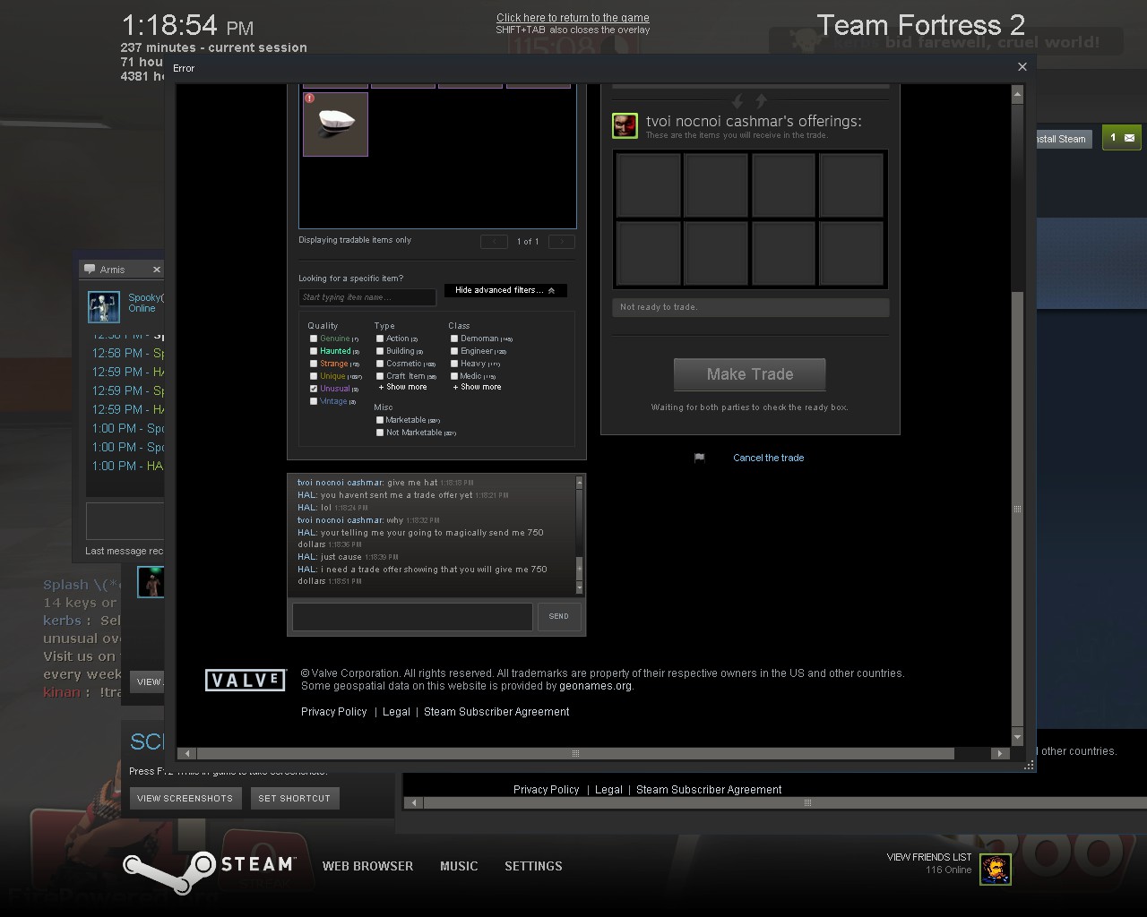The height and width of the screenshot is (917, 1147).
Task: Click tvoi nocnoi cashmar's avatar icon
Action: (625, 125)
